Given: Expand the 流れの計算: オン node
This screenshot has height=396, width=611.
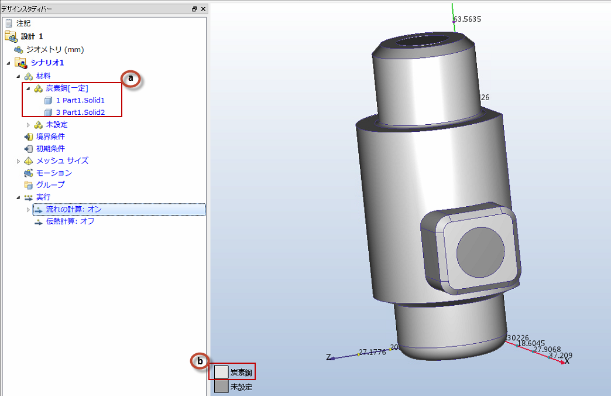Looking at the screenshot, I should coord(28,210).
